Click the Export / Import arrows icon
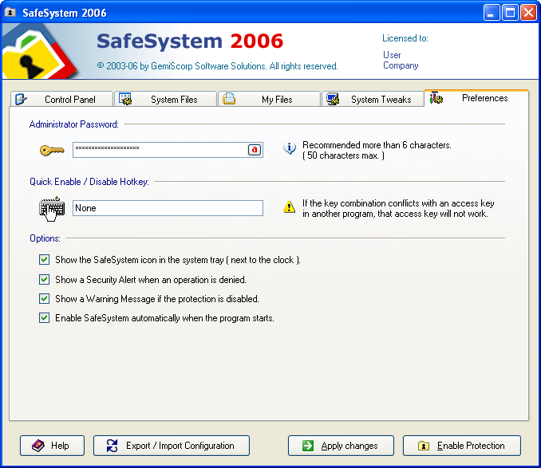The width and height of the screenshot is (541, 468). click(113, 446)
